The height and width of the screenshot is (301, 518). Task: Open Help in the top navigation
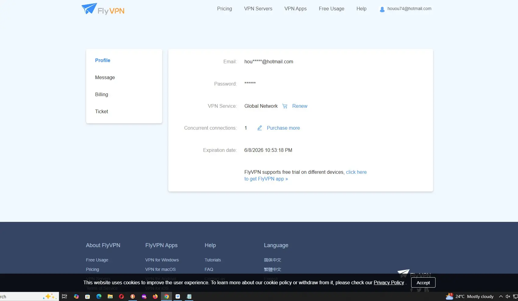click(x=361, y=9)
